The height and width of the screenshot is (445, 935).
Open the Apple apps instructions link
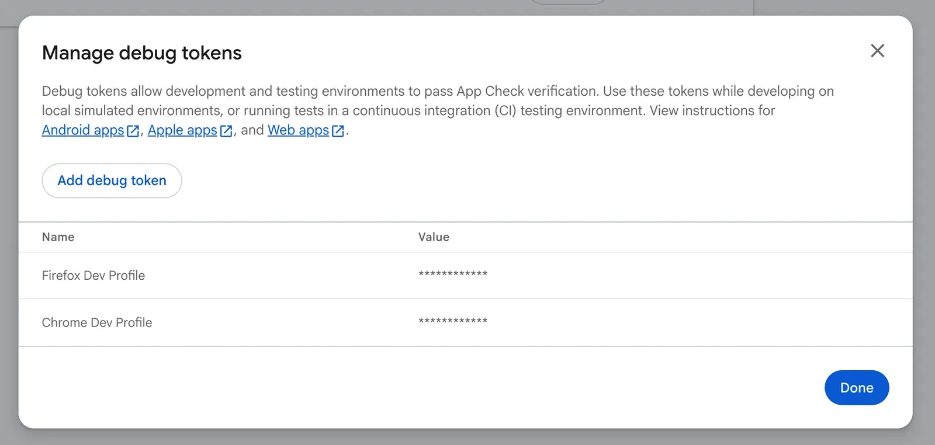190,130
